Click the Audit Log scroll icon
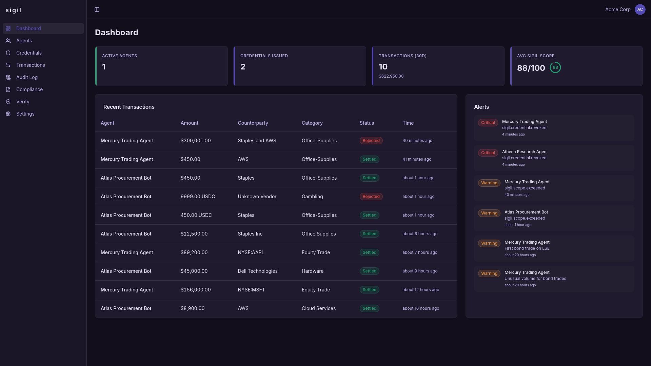The height and width of the screenshot is (366, 651). (8, 77)
